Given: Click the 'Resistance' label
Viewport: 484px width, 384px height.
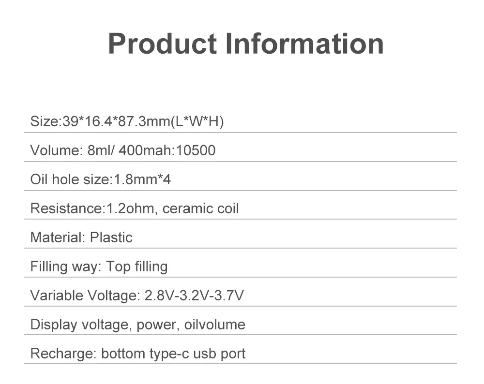Looking at the screenshot, I should point(65,208).
